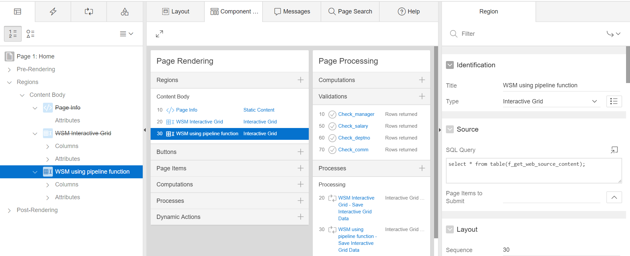Toggle the Layout section collapse box

click(x=450, y=229)
